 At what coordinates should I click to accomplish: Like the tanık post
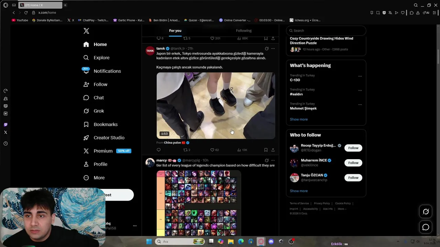214,150
